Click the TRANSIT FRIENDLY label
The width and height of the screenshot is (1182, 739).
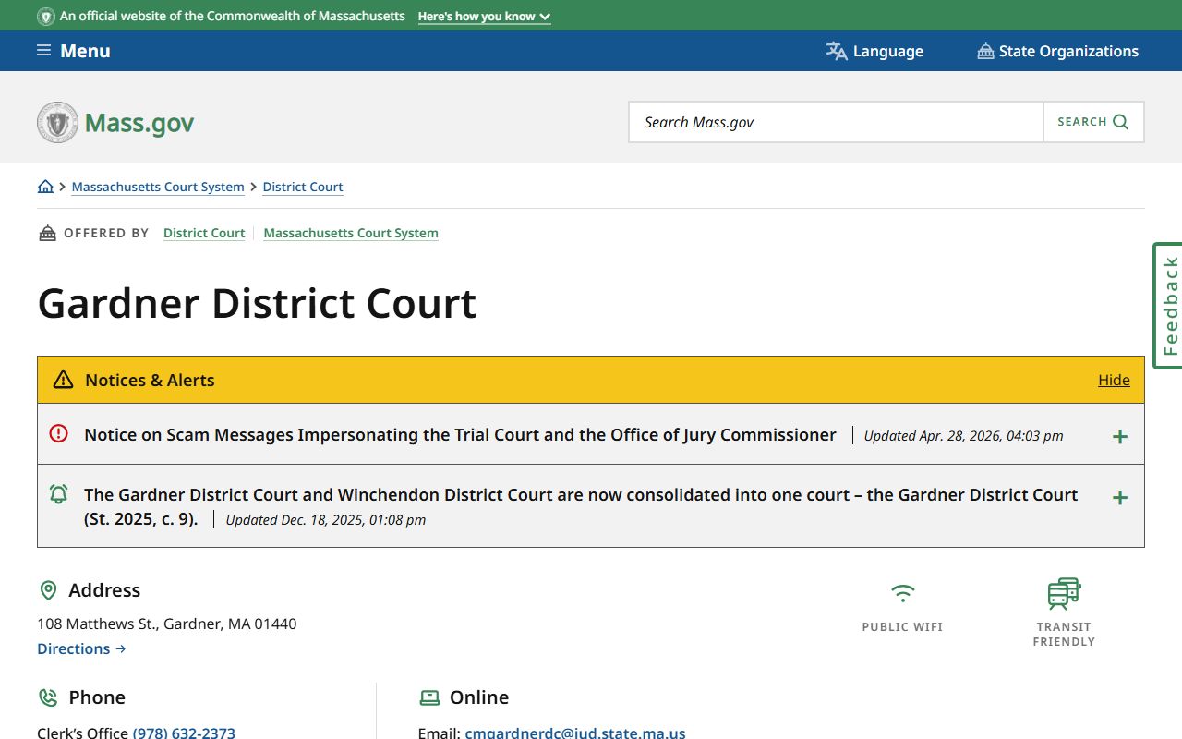1064,634
